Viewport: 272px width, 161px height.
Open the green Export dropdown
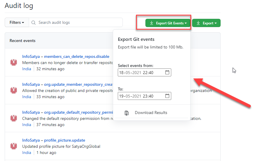206,23
